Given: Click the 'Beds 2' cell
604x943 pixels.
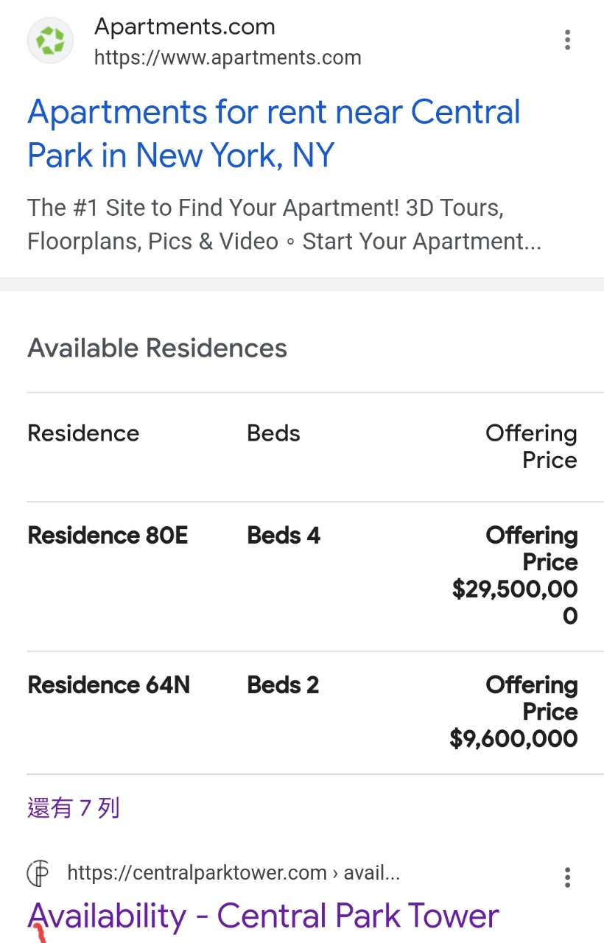Looking at the screenshot, I should 283,685.
